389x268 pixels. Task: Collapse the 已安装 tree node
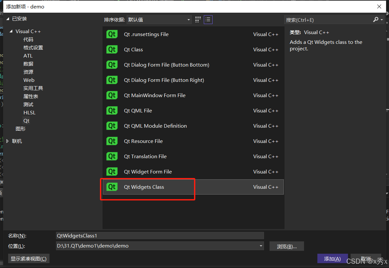point(8,19)
